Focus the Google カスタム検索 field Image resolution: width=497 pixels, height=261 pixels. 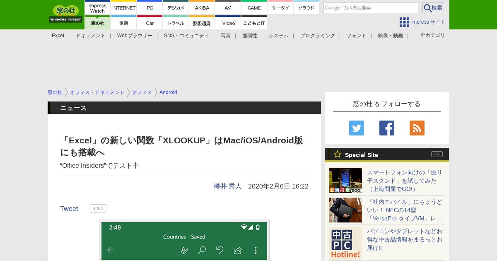click(371, 8)
